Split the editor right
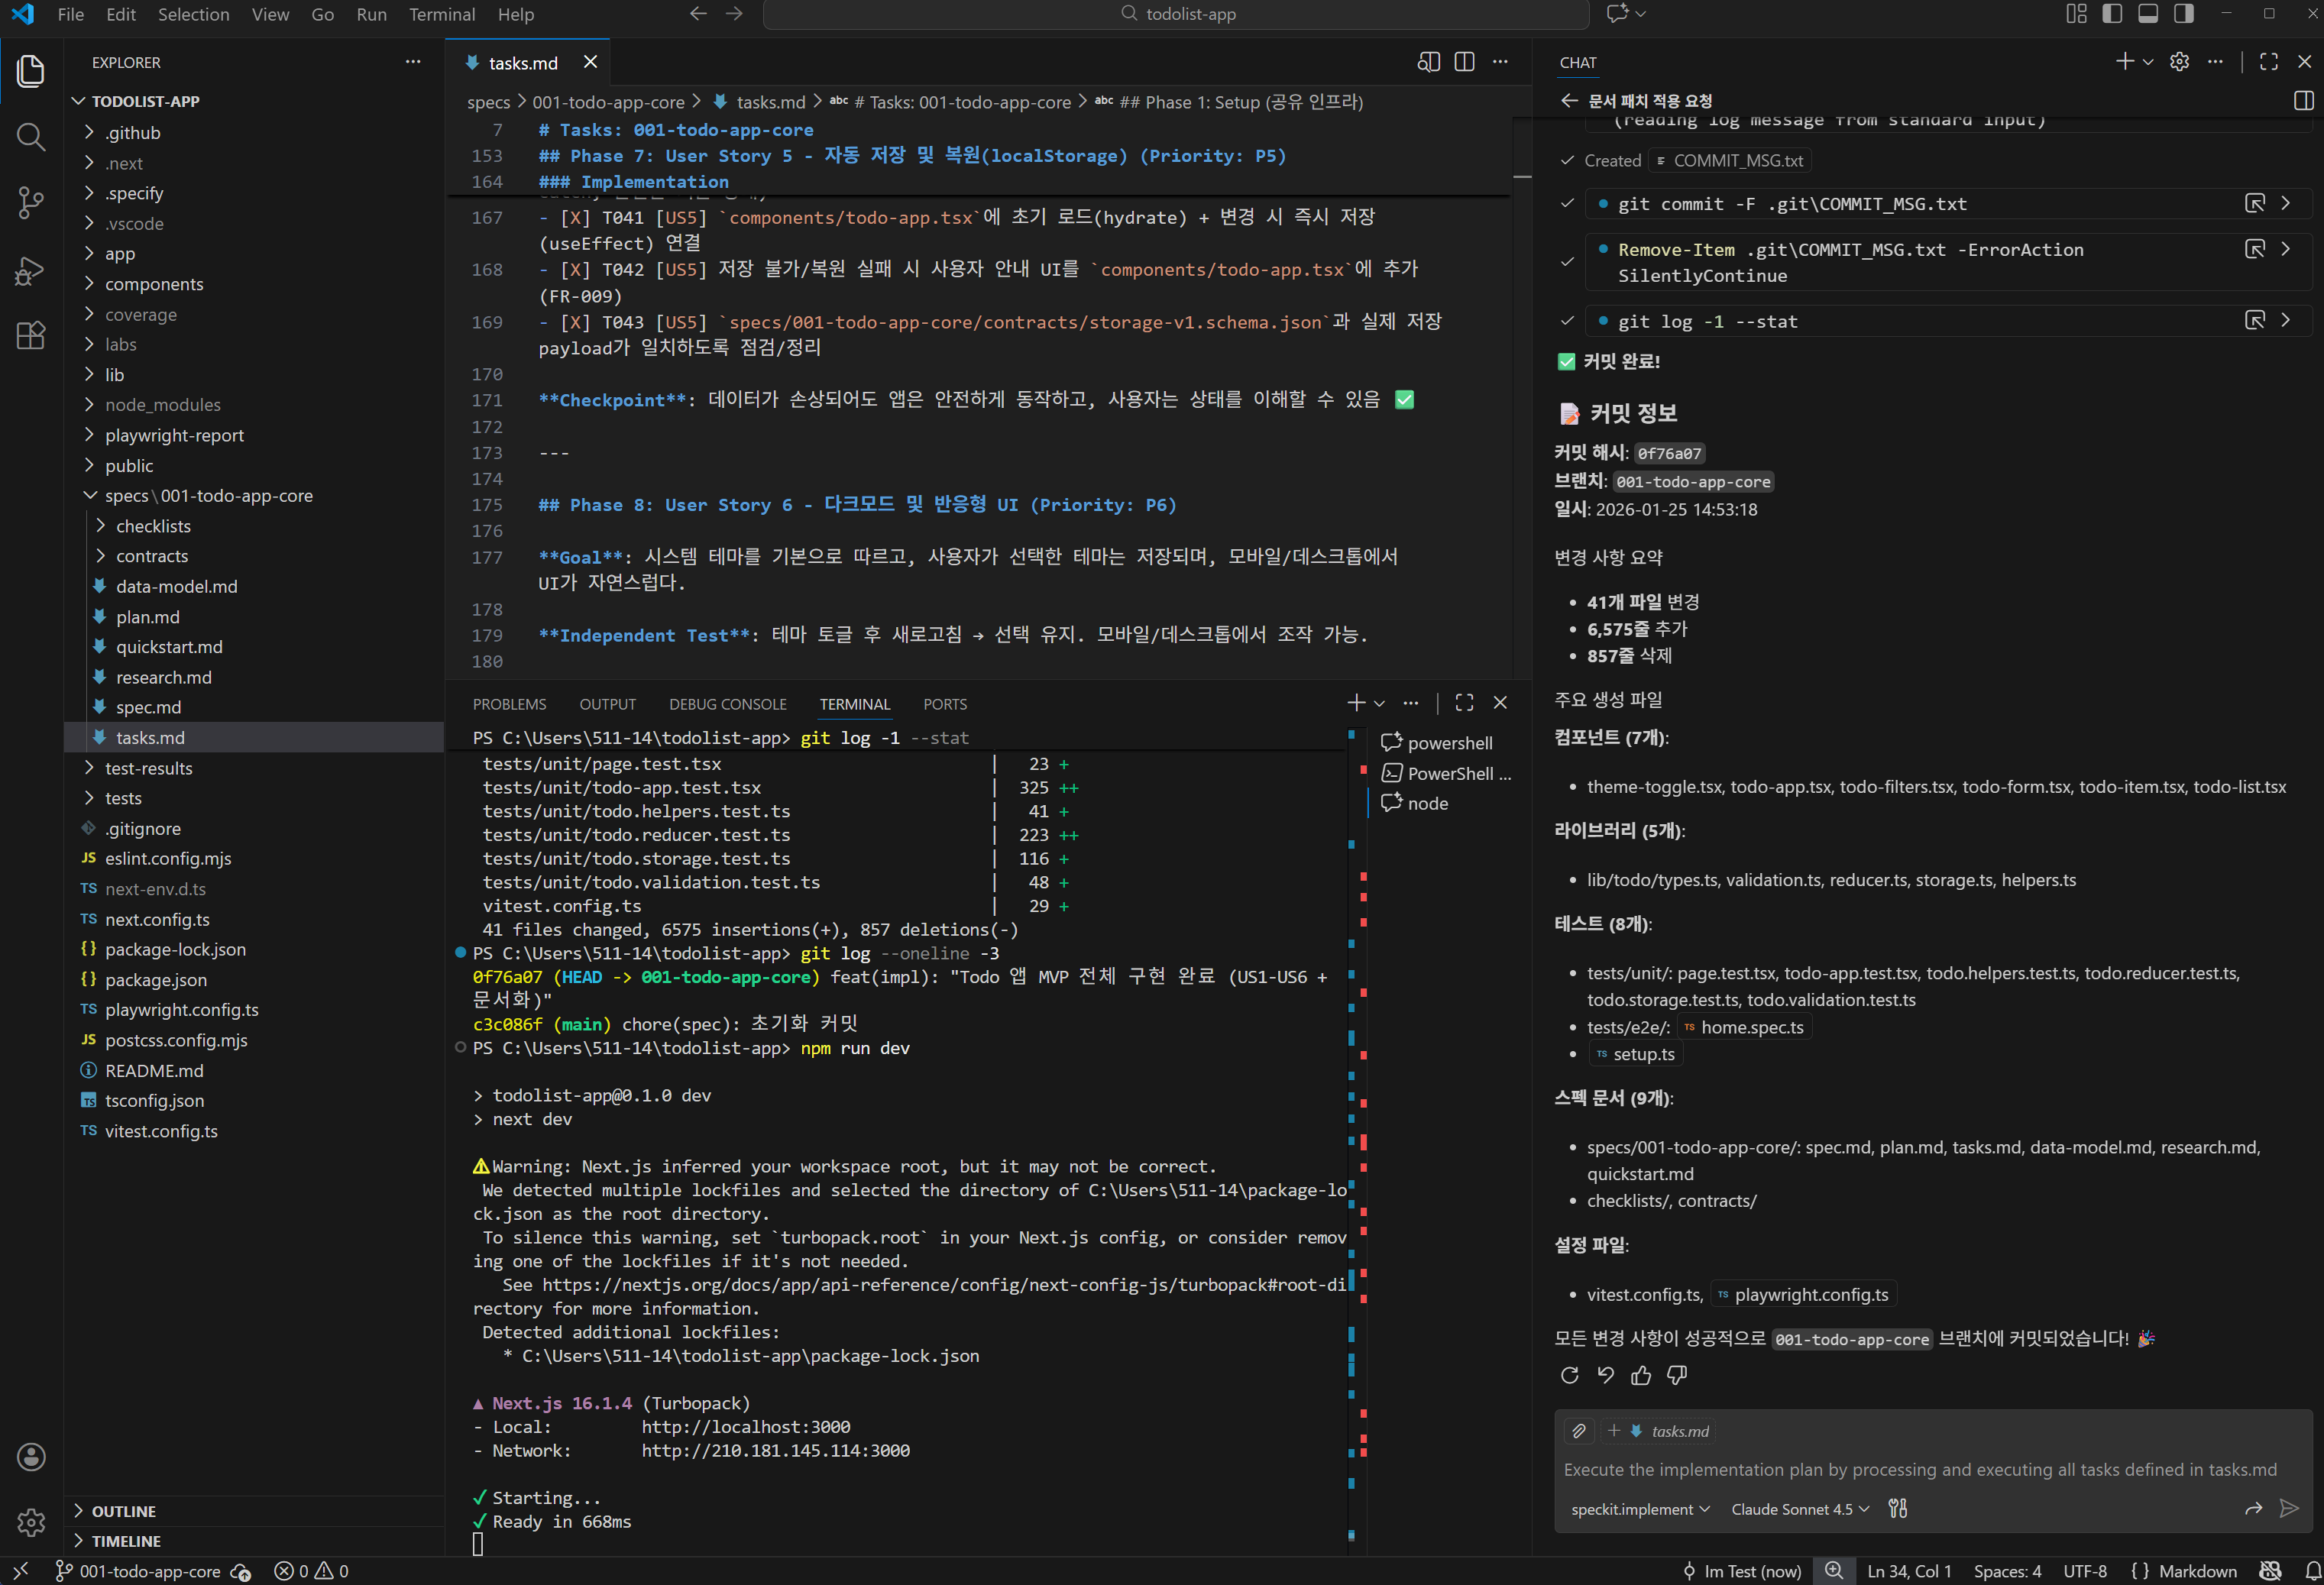 [x=1464, y=62]
